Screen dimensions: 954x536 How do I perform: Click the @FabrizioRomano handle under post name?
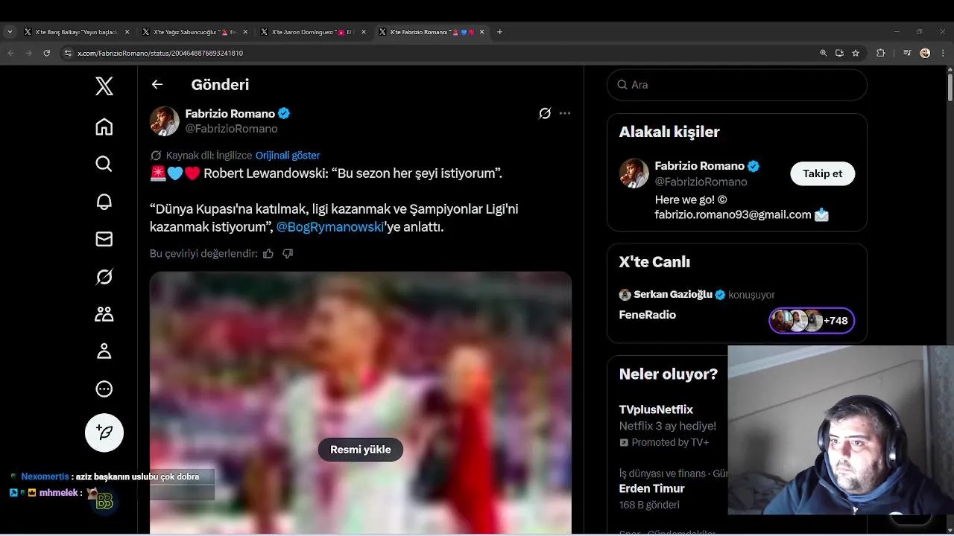click(231, 129)
